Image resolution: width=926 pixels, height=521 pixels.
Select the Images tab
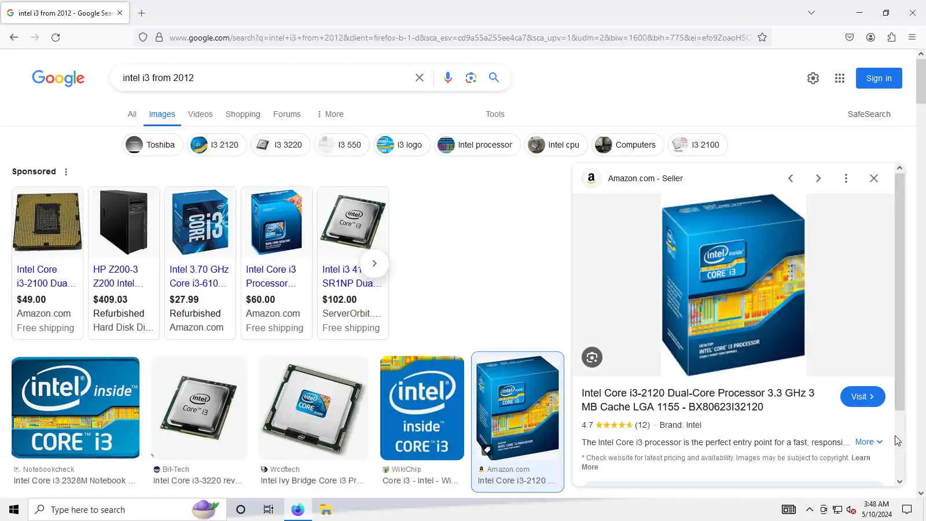162,114
